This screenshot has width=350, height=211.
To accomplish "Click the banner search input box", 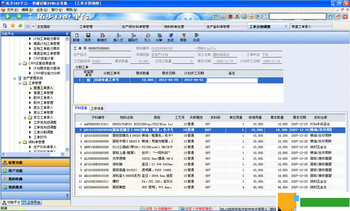I will (x=298, y=16).
